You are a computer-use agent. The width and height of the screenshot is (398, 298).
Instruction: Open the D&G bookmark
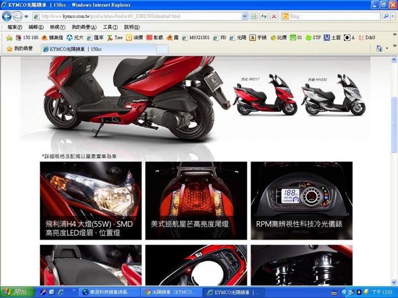pos(366,38)
